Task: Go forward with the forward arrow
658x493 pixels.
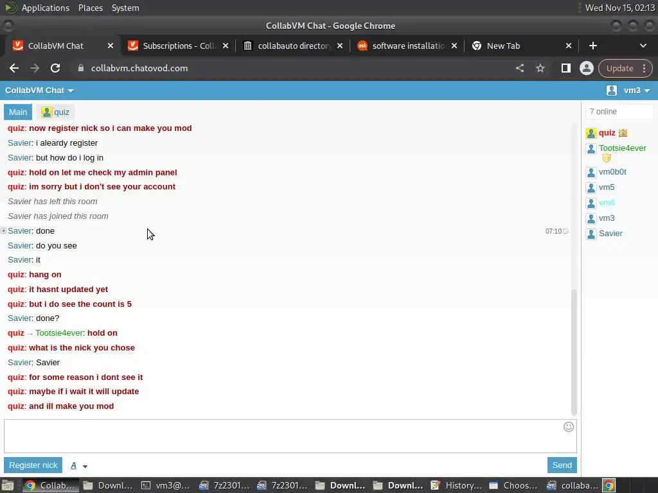Action: click(x=35, y=68)
